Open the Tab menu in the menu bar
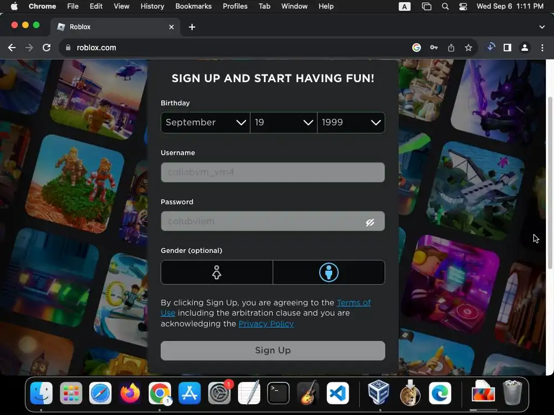554x415 pixels. (x=264, y=6)
